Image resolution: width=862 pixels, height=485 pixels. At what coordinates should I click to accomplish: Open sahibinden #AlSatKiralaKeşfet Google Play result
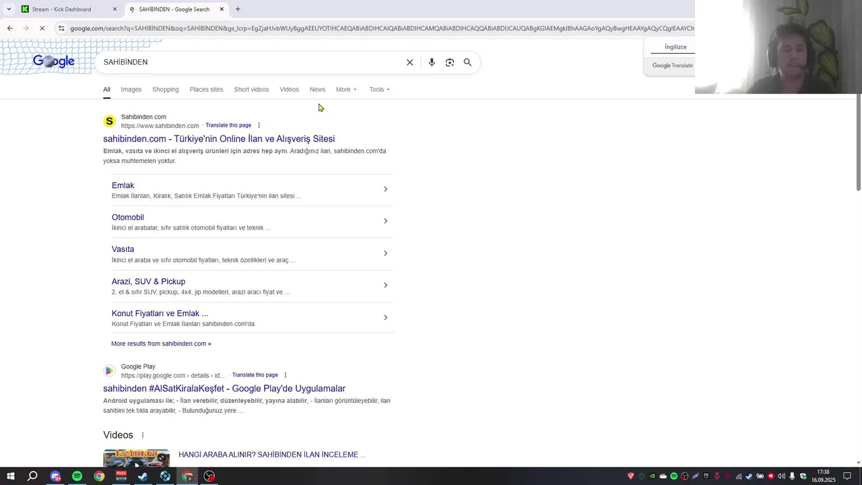pos(224,389)
